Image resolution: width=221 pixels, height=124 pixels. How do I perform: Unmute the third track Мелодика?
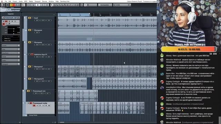click(29, 42)
